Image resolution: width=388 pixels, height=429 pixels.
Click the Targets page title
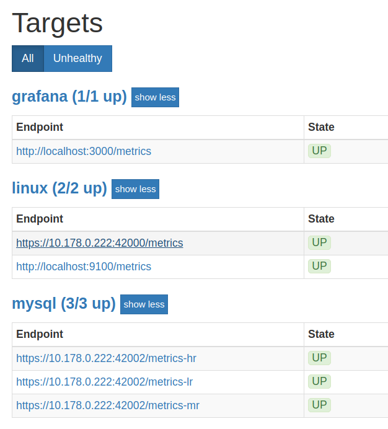click(x=58, y=24)
